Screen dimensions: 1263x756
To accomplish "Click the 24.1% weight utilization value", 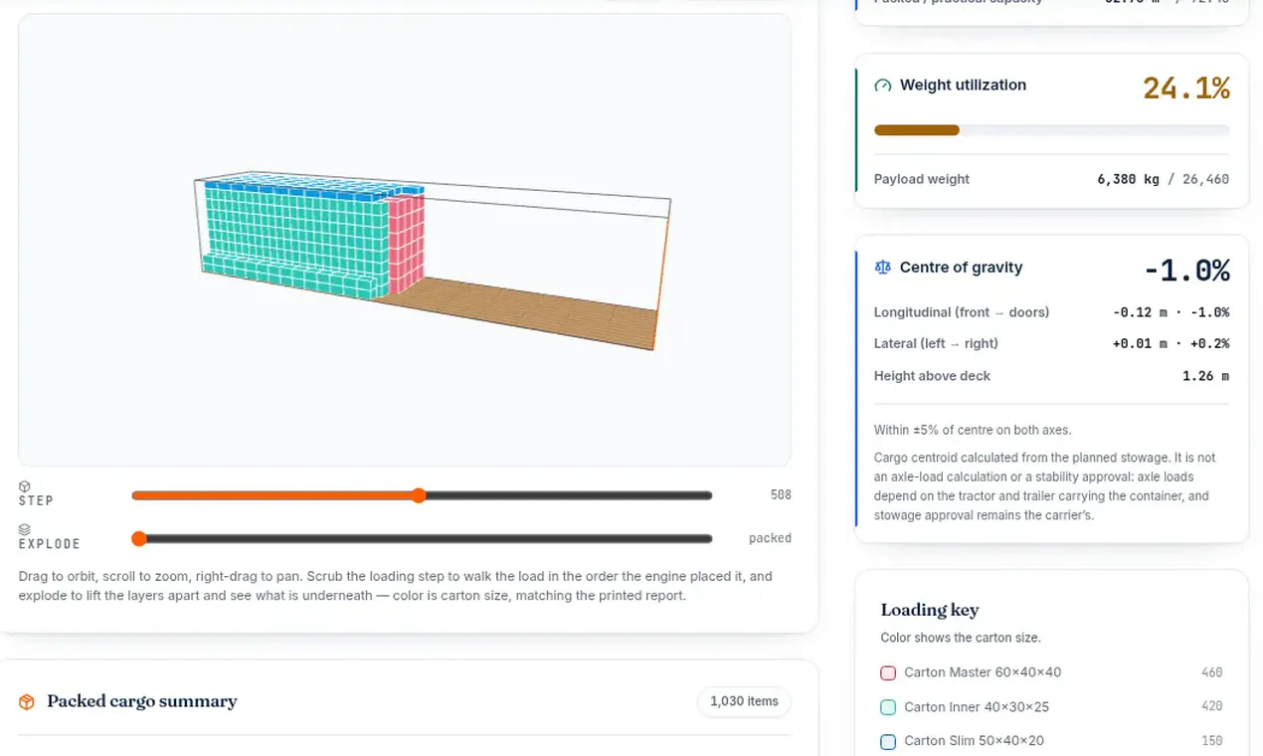I will (x=1186, y=89).
